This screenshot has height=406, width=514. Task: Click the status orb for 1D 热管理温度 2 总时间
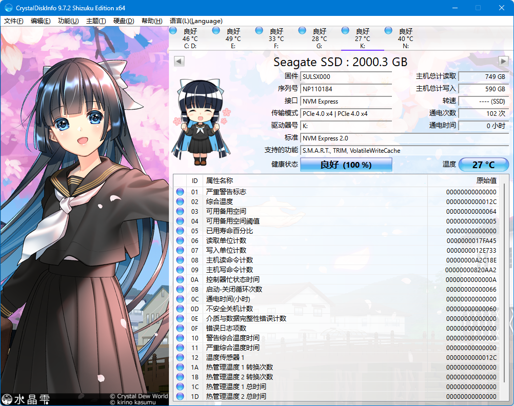coord(180,396)
